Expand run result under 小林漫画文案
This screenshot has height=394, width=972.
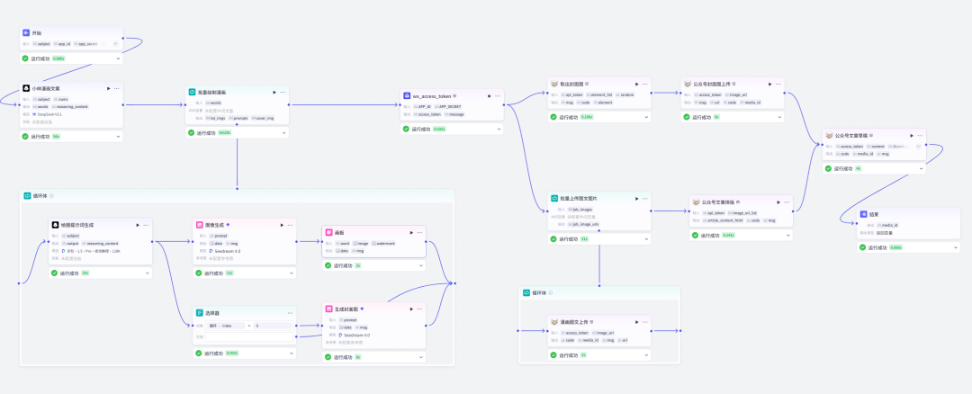coord(118,137)
